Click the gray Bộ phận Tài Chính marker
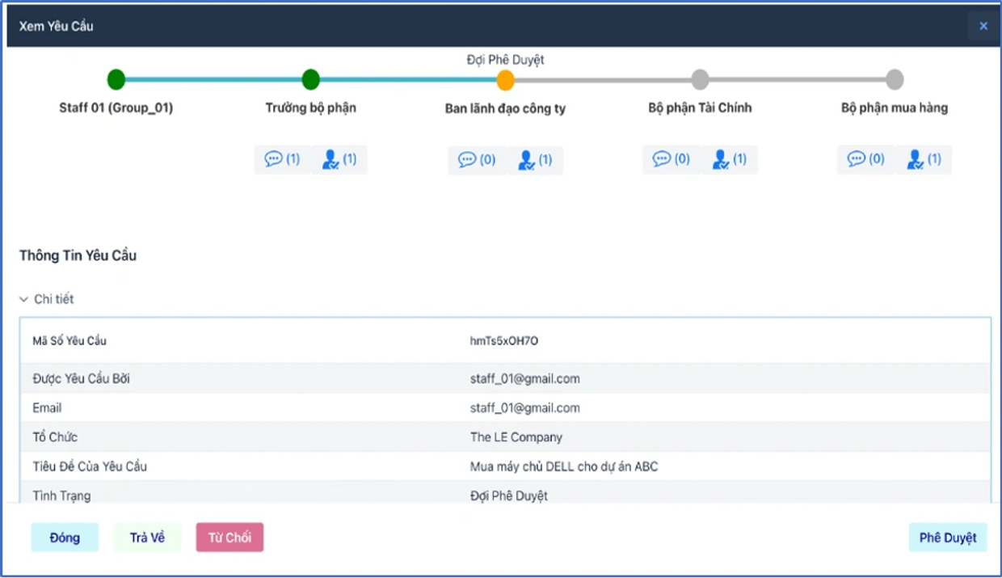 (701, 79)
